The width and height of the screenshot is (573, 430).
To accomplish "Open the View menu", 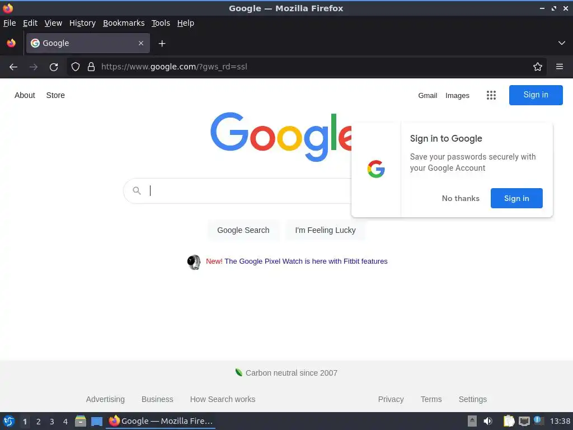I will (x=53, y=23).
